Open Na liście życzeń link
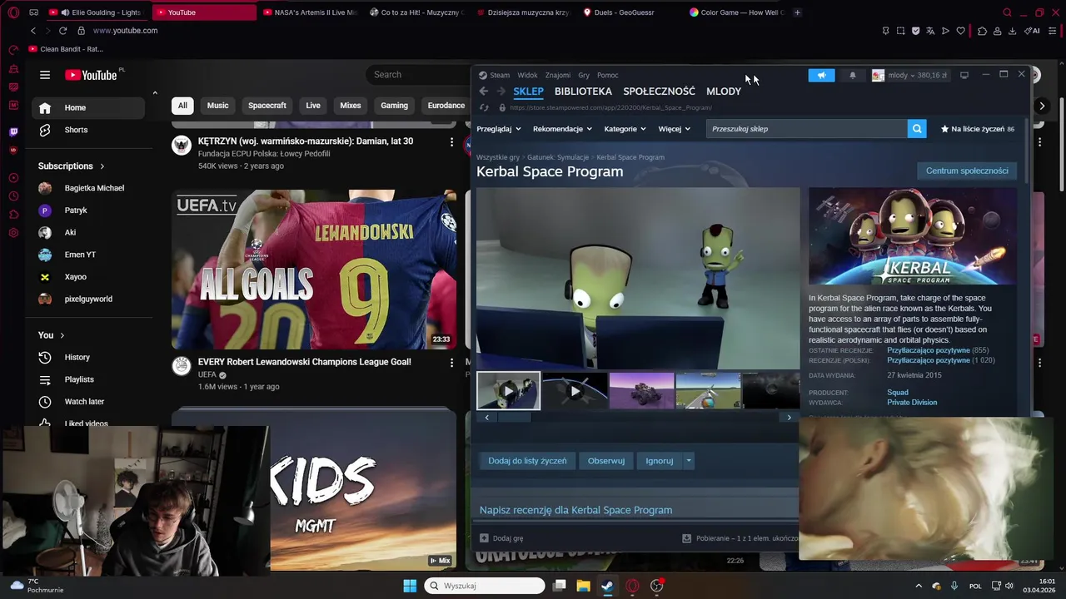 point(978,129)
